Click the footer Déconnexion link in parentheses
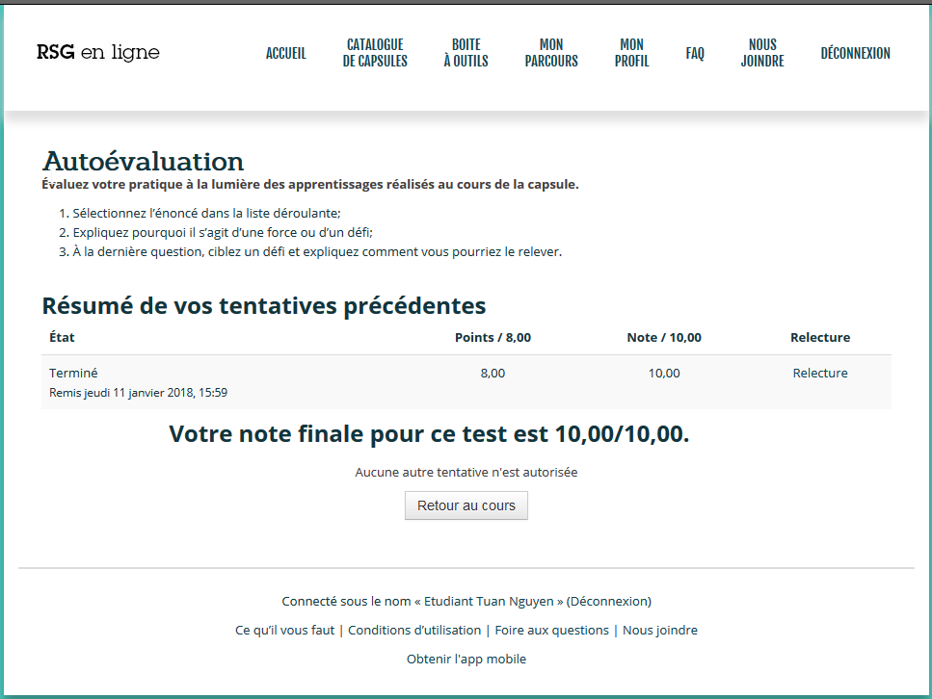Screen dimensions: 932x699 (608, 602)
